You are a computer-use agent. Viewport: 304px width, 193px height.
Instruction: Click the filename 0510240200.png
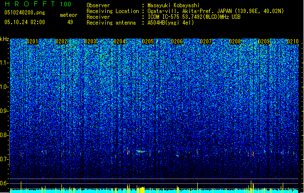25,13
